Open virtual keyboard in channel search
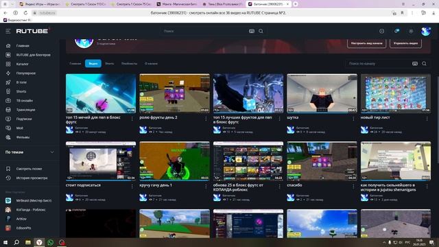The height and width of the screenshot is (247, 439). pyautogui.click(x=415, y=64)
